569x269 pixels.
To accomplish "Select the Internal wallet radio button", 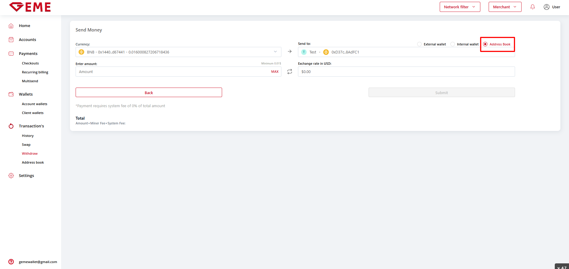I will pos(452,44).
